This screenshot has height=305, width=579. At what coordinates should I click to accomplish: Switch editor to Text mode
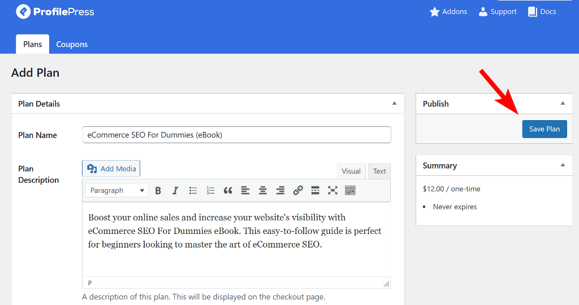(x=379, y=171)
